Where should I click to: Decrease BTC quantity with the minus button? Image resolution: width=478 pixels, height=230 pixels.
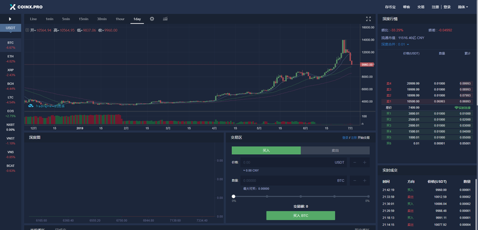pyautogui.click(x=354, y=180)
